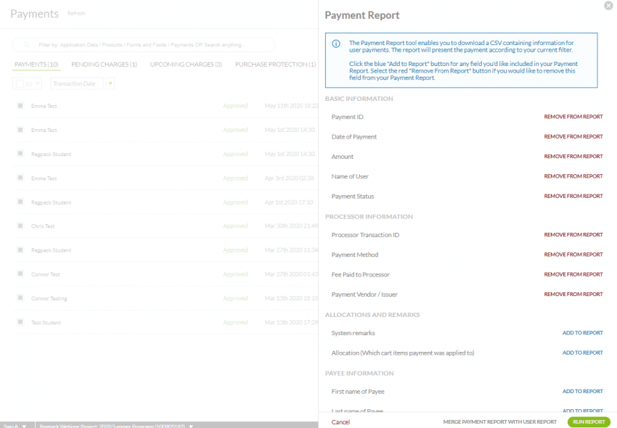Viewport: 617px width, 428px height.
Task: Click Merge Payment Report With User Report
Action: (499, 421)
